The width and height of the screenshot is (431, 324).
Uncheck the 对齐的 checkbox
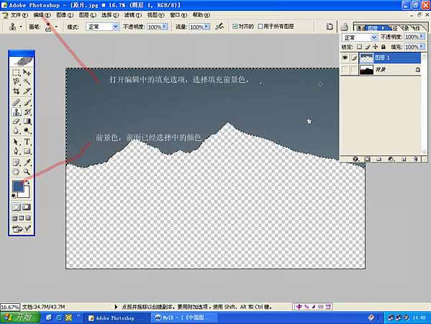[x=235, y=27]
